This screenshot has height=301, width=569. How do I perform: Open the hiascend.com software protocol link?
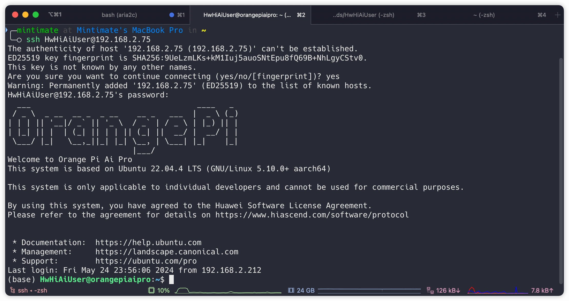[312, 215]
